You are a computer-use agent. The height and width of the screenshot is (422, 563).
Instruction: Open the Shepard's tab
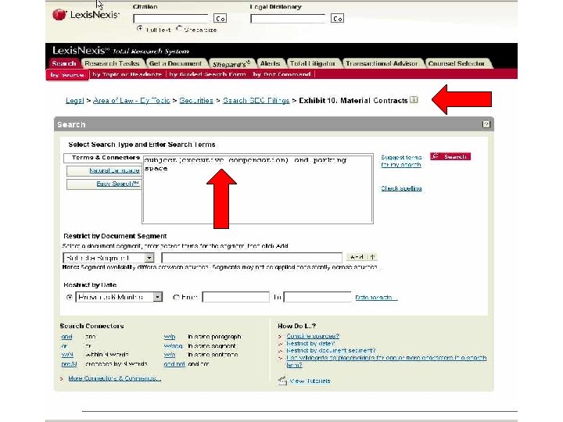pos(231,64)
